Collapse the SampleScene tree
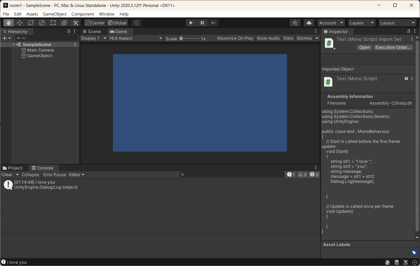Viewport: 420px width, 266px height. pyautogui.click(x=14, y=45)
